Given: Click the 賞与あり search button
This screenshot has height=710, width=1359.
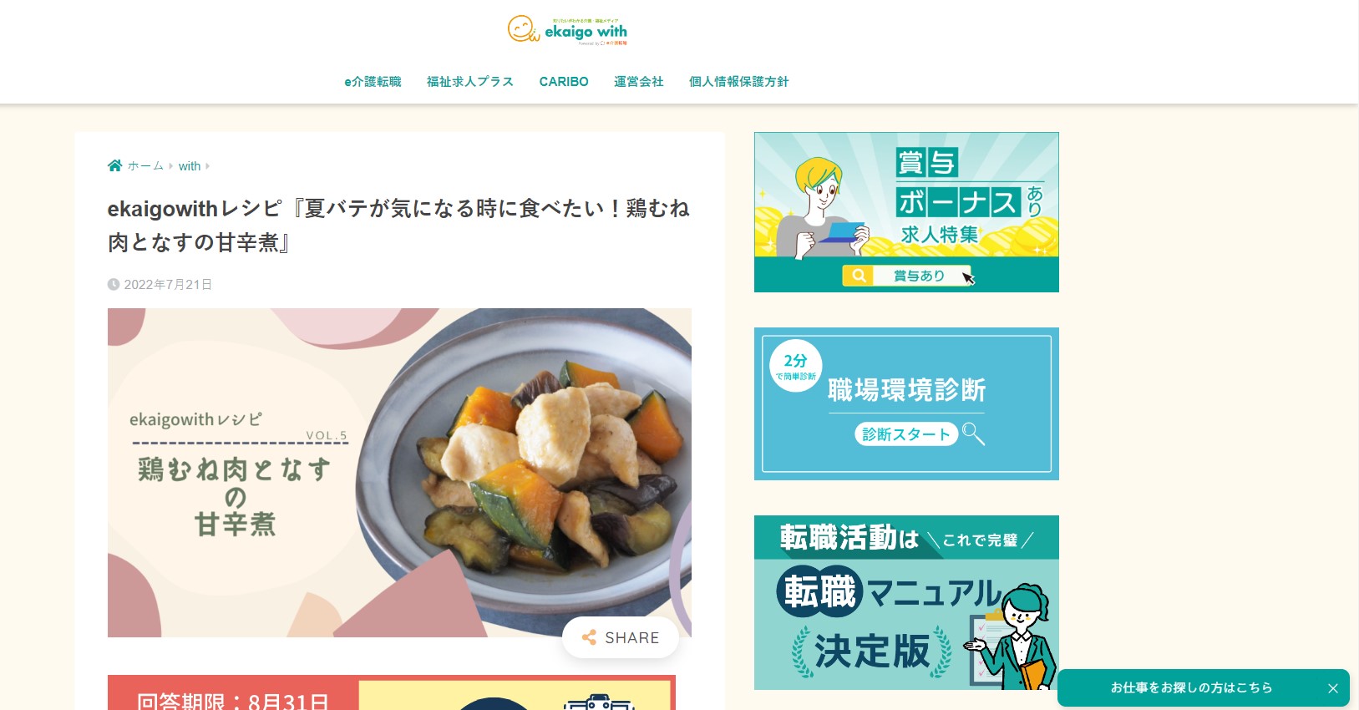Looking at the screenshot, I should tap(907, 276).
